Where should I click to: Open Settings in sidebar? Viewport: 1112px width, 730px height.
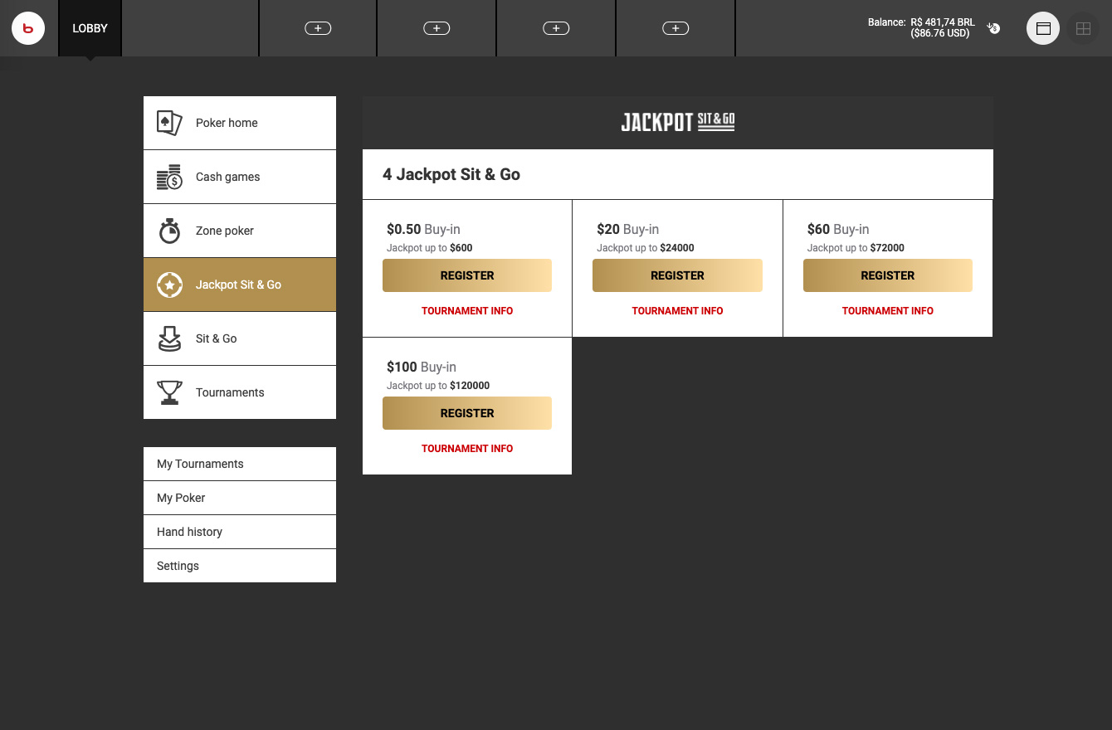[240, 566]
